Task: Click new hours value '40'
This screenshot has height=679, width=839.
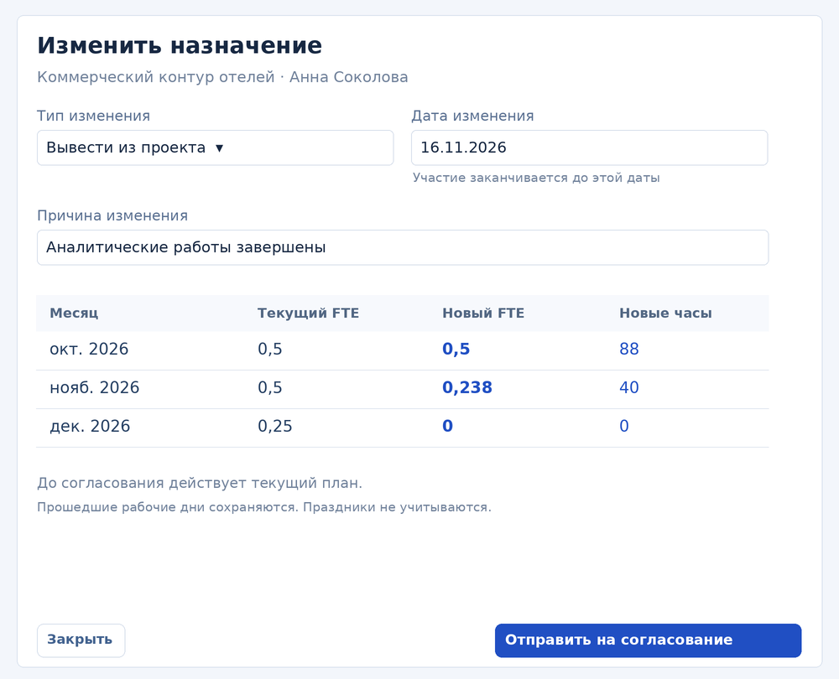Action: [628, 387]
